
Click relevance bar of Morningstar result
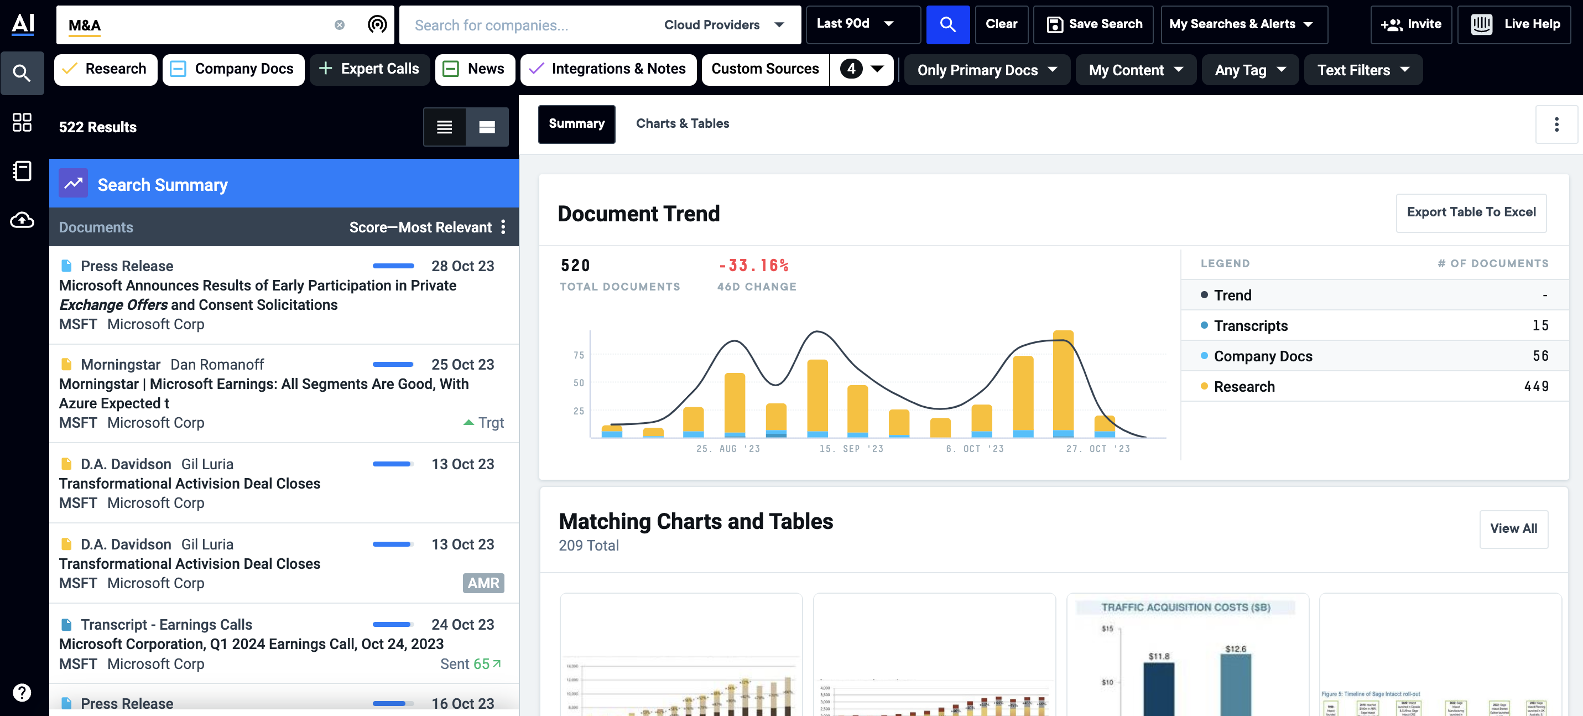[x=393, y=365]
